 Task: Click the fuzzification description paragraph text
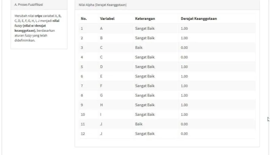38,28
